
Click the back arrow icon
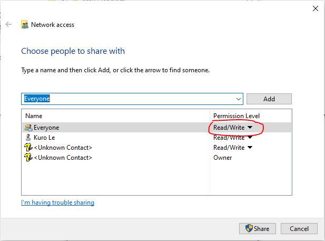click(x=8, y=24)
